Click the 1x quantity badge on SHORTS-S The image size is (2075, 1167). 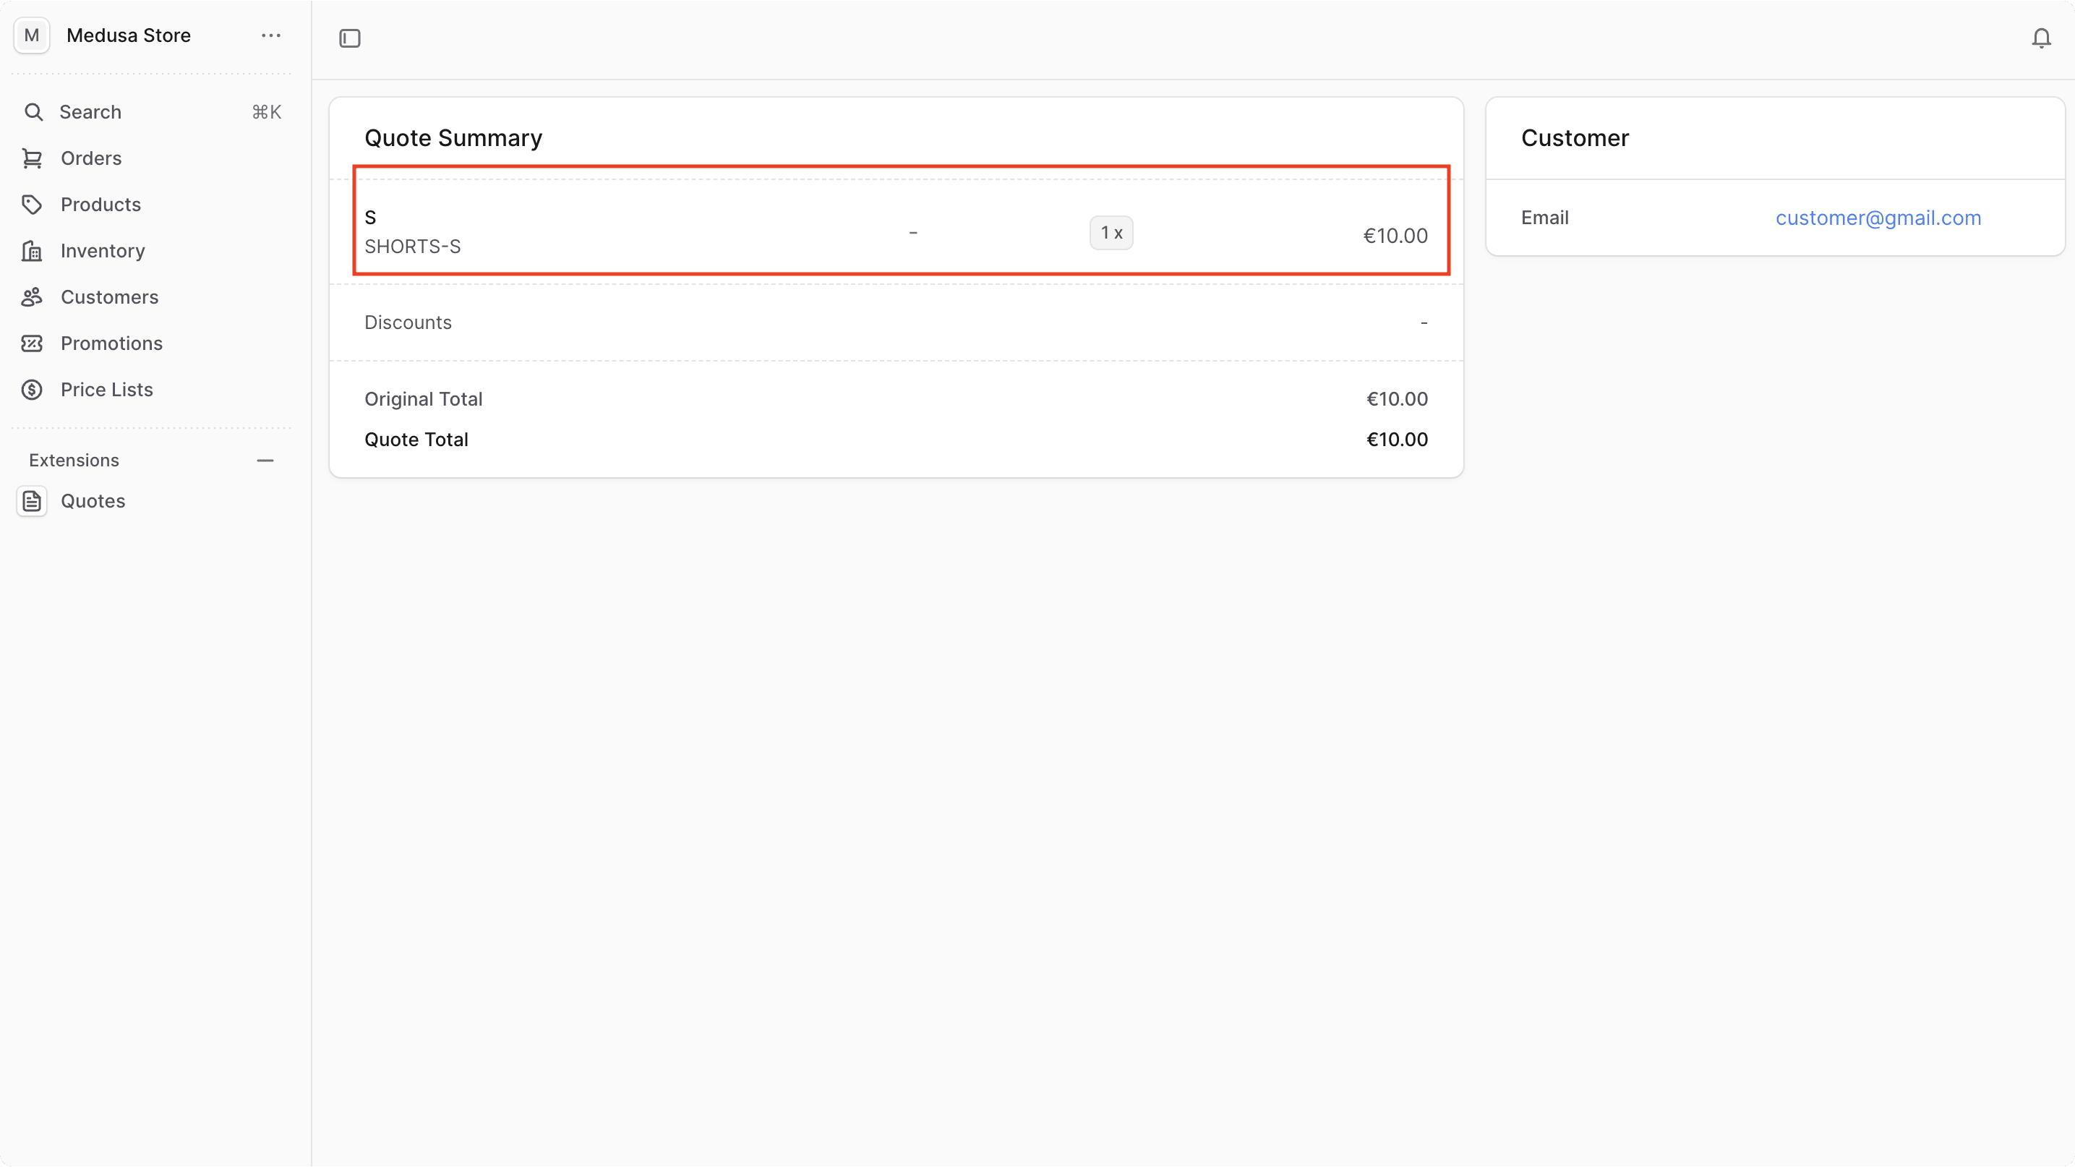(1111, 233)
